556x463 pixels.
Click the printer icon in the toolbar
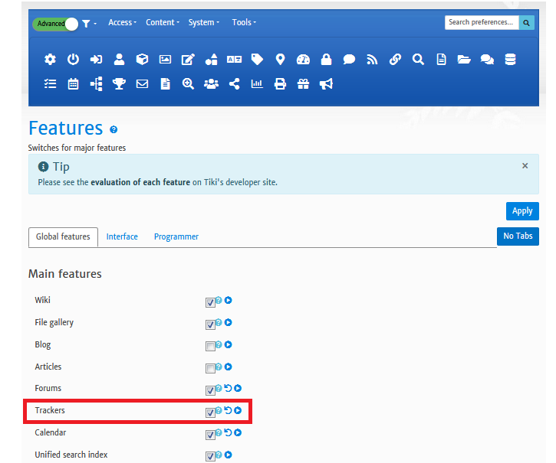tap(280, 84)
